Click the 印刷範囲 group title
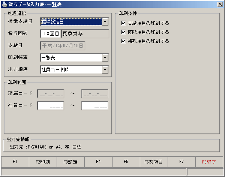The image size is (225, 177). point(17,82)
